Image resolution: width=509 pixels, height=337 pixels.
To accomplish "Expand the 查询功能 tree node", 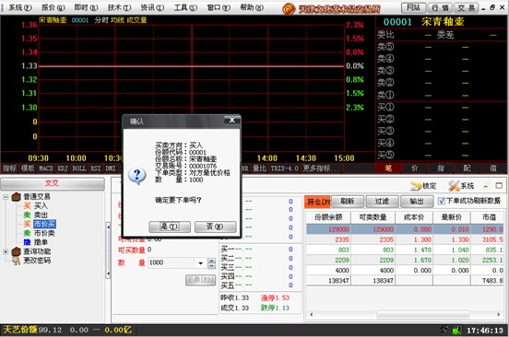I will coord(6,251).
